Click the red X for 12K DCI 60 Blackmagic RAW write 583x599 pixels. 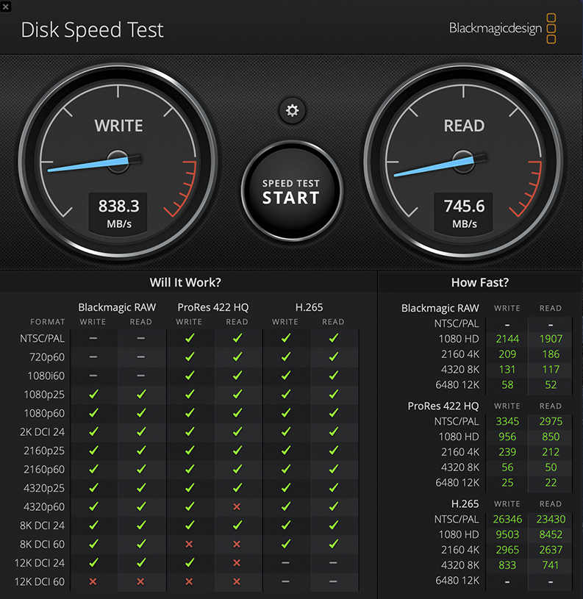pos(93,581)
